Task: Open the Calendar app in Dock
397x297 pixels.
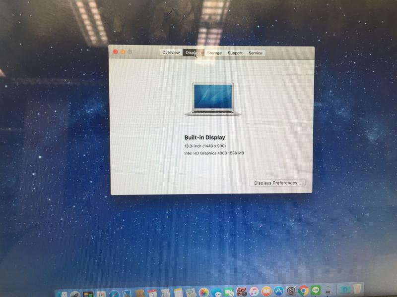Action: coord(153,293)
